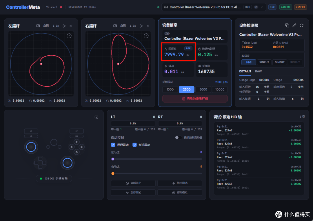313x221 pixels.
Task: Click the RT trigger 0.0% progress bar
Action: [x=180, y=123]
